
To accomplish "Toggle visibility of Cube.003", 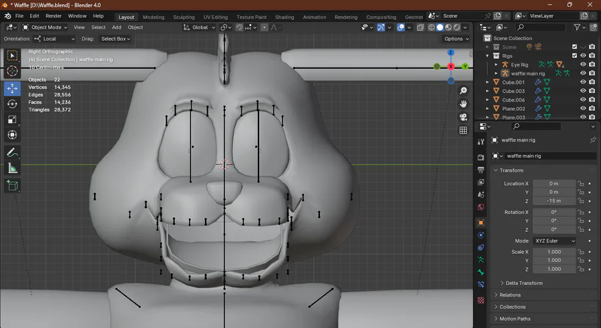I will 583,91.
